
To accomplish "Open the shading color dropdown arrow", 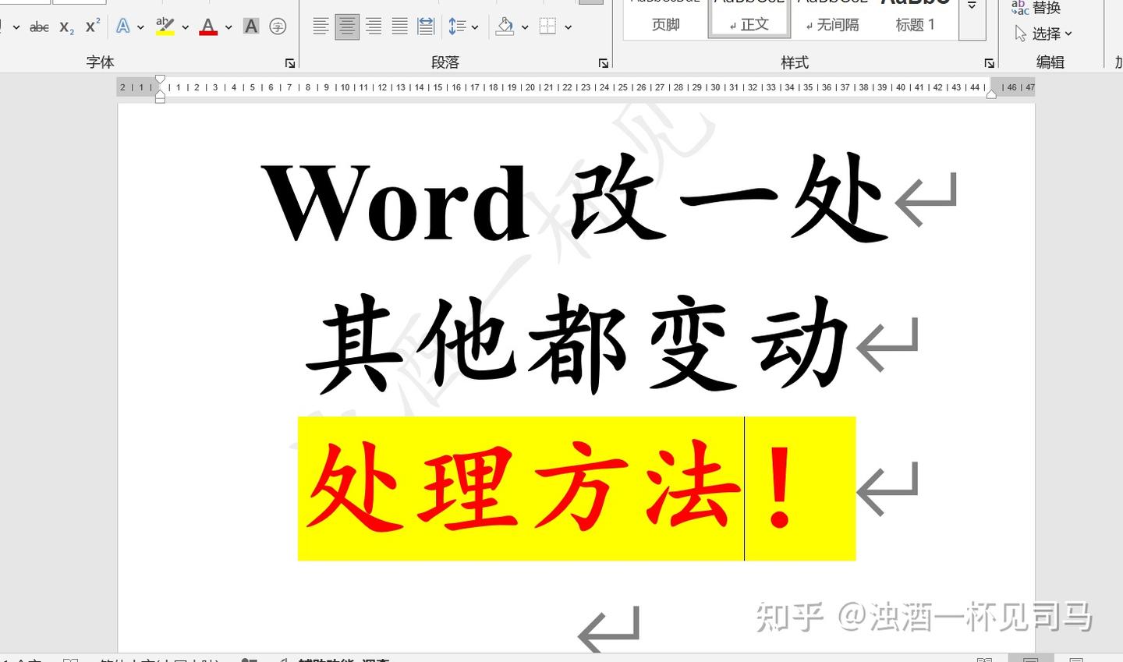I will tap(525, 27).
